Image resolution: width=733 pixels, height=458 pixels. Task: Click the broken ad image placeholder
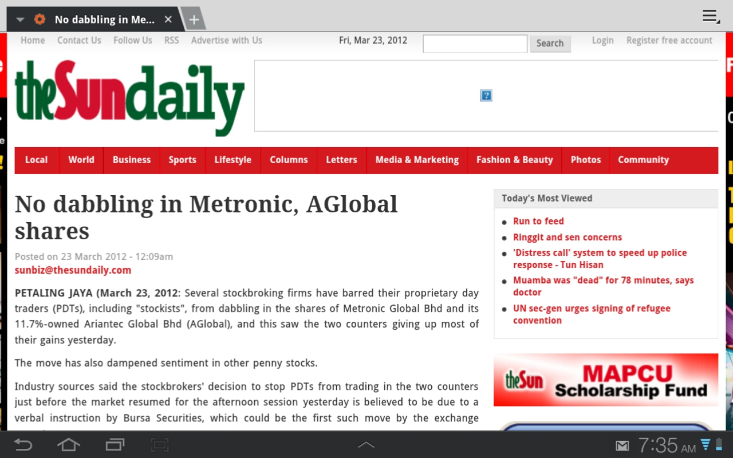click(486, 96)
